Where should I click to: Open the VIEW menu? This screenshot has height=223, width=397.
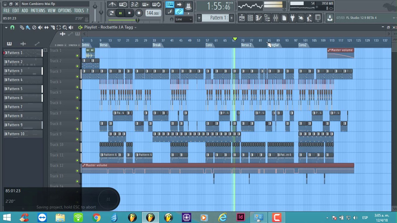[x=51, y=11]
